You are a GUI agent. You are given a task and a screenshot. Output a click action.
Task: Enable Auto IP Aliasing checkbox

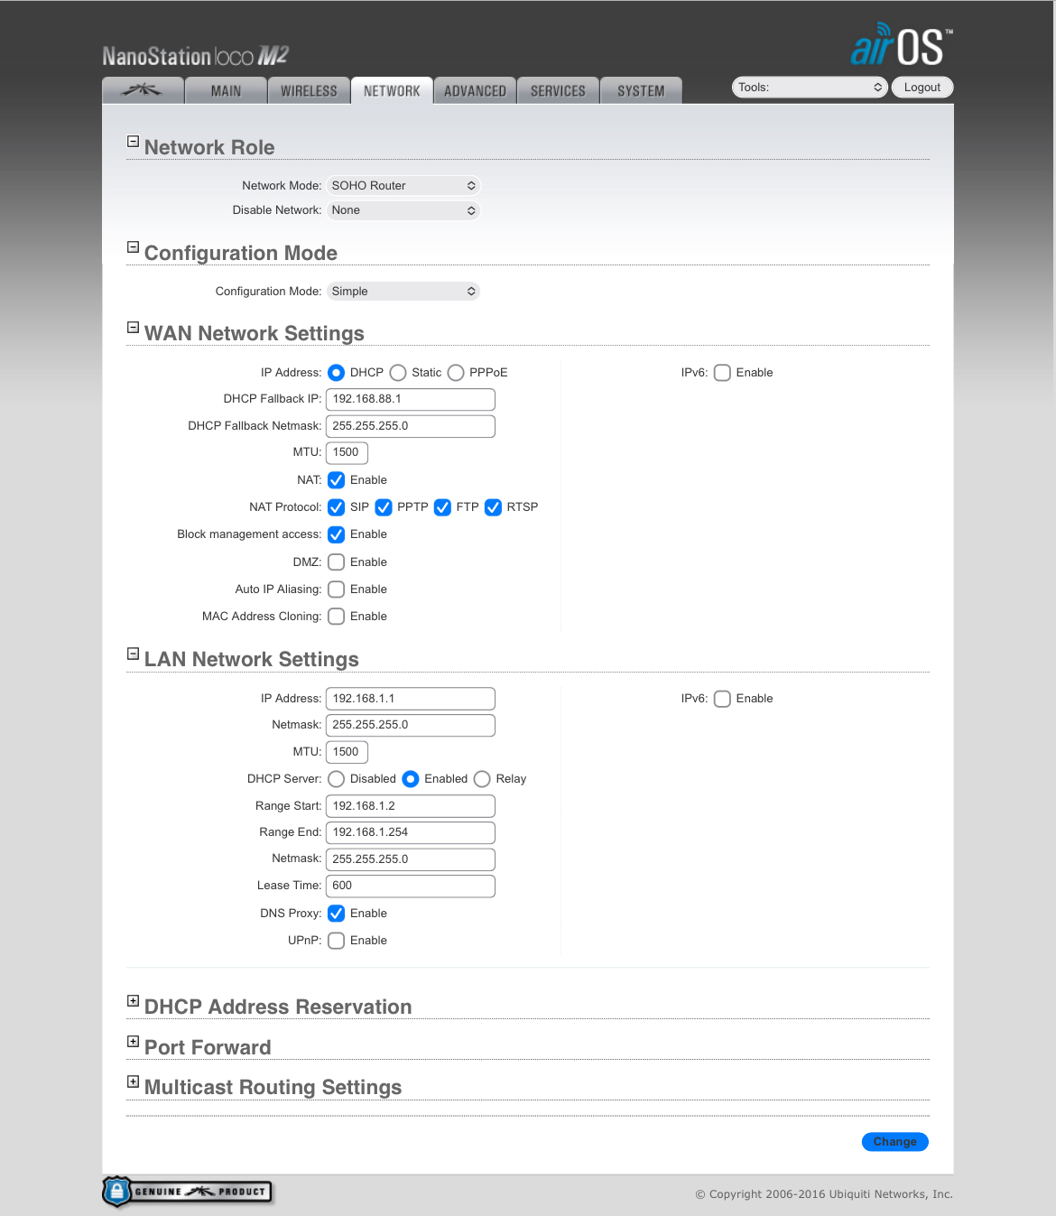[336, 589]
